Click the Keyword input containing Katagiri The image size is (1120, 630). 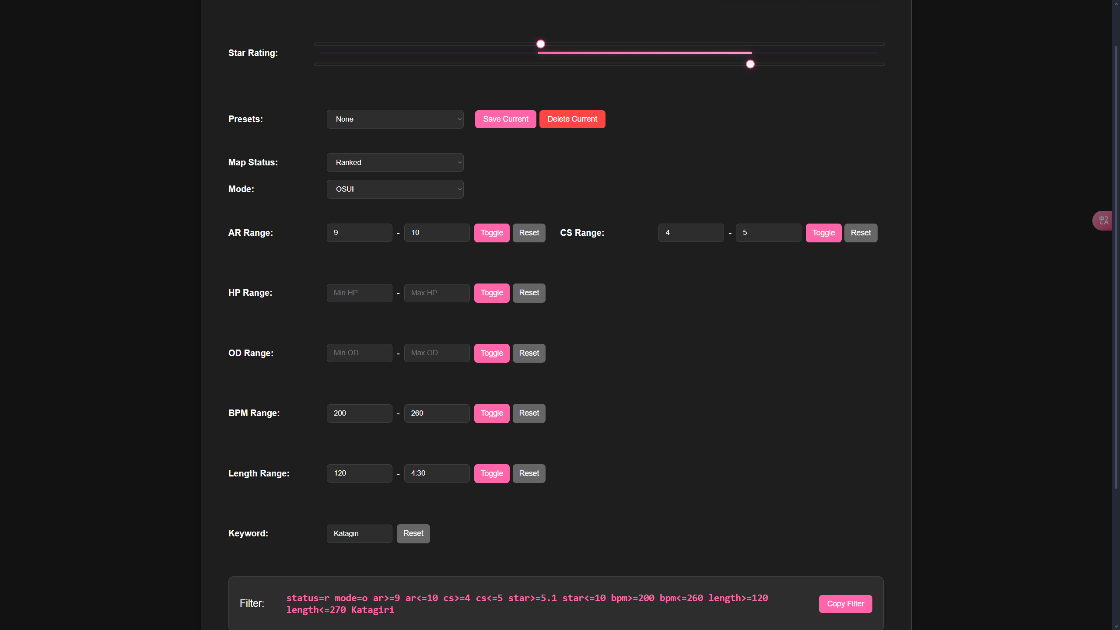[x=359, y=533]
